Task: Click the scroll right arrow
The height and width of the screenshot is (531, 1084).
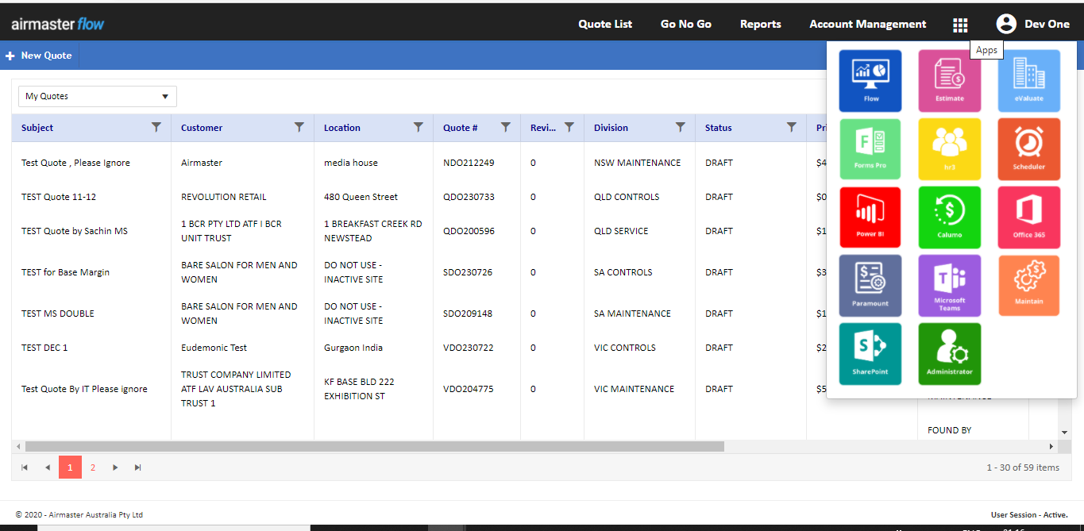Action: tap(1051, 447)
